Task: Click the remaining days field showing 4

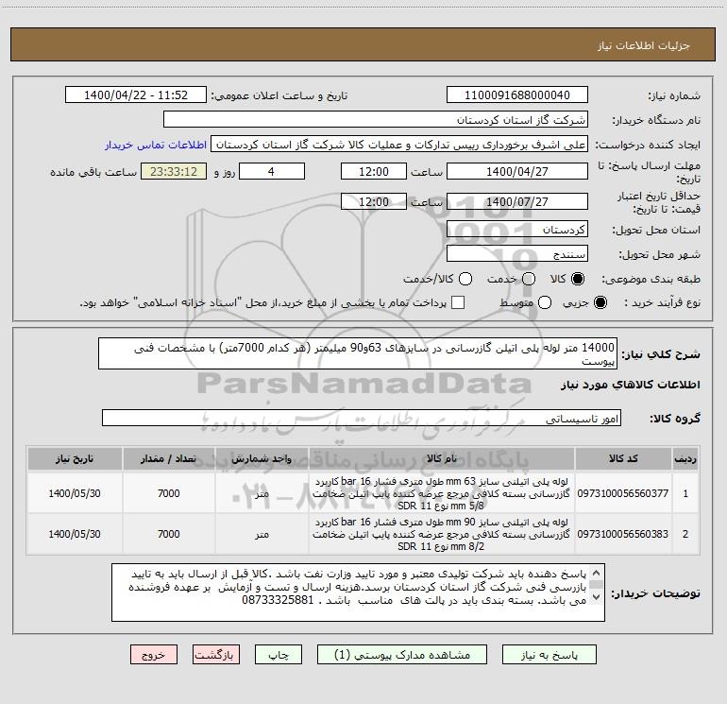Action: click(272, 171)
